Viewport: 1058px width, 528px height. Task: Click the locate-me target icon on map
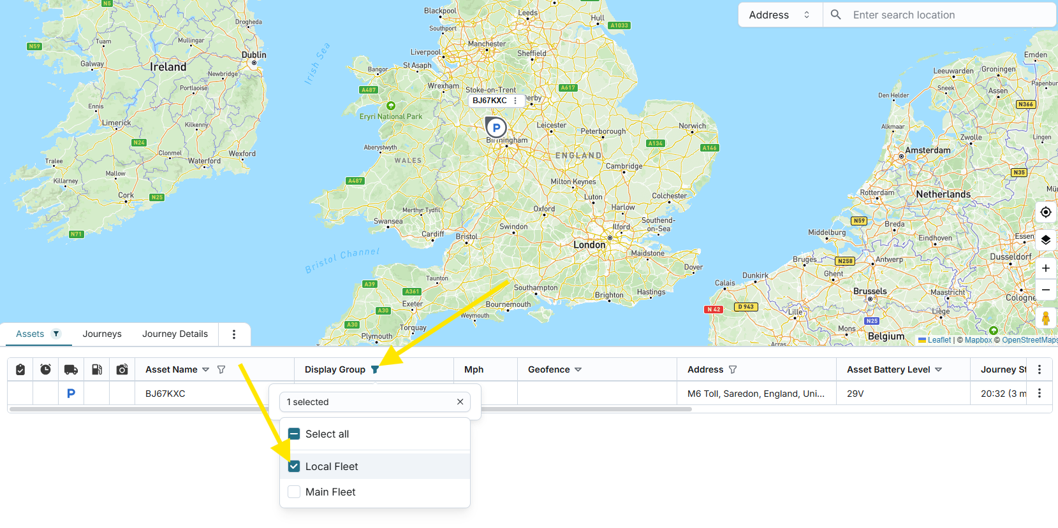point(1046,212)
